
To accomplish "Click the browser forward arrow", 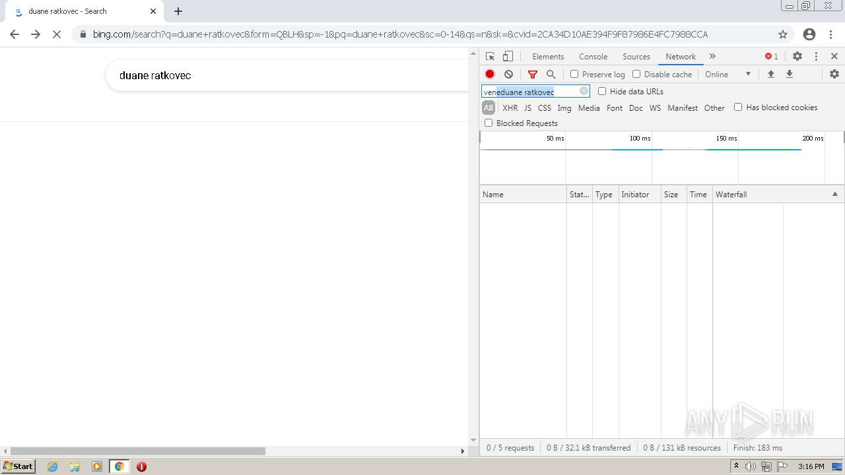I will [36, 34].
